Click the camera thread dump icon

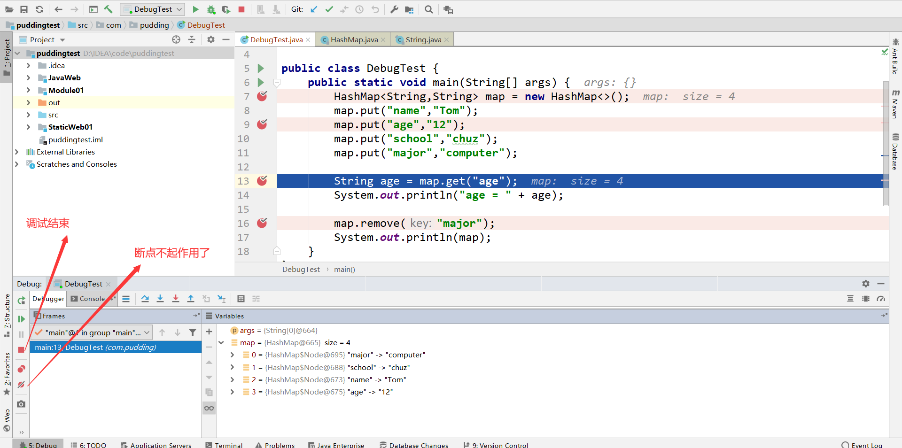pyautogui.click(x=21, y=404)
